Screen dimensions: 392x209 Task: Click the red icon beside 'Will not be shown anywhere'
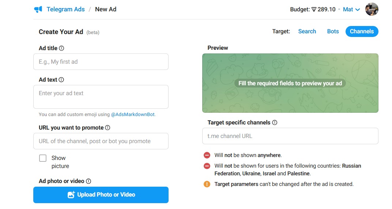pyautogui.click(x=207, y=155)
